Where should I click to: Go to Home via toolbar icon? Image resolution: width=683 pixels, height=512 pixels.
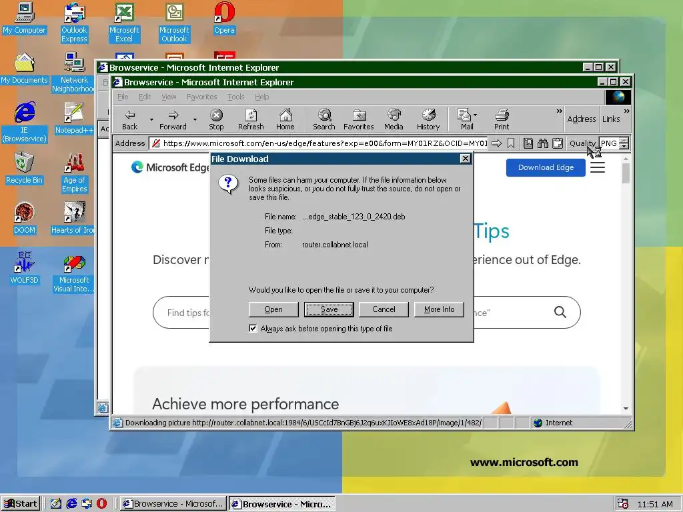[x=285, y=120]
